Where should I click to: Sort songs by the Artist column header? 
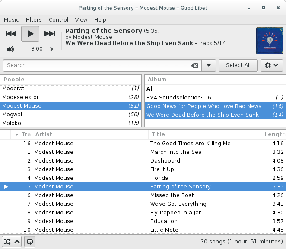[90, 134]
